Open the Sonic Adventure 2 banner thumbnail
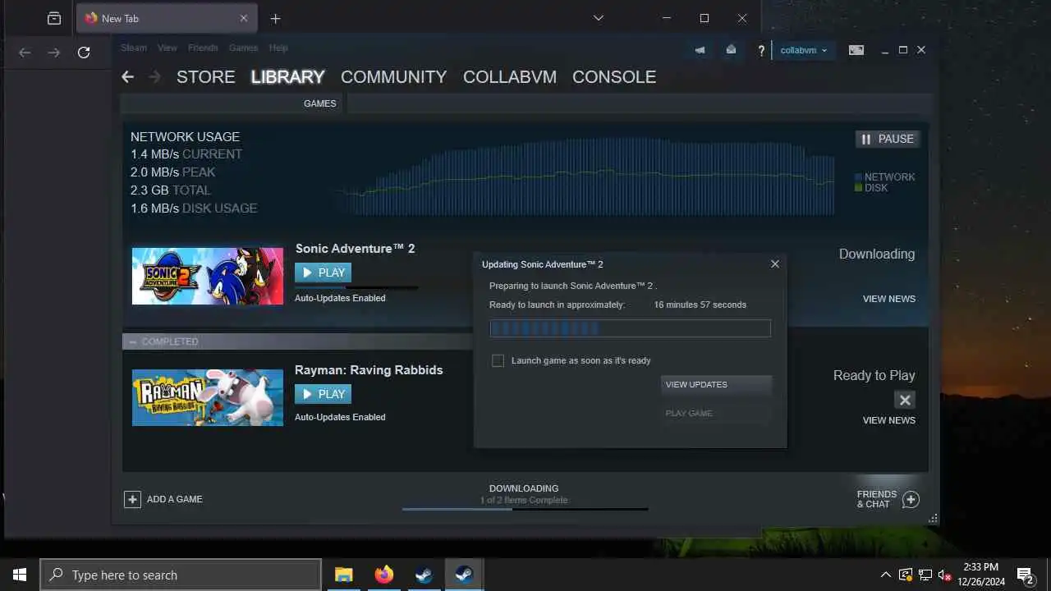Viewport: 1051px width, 591px height. pos(208,276)
